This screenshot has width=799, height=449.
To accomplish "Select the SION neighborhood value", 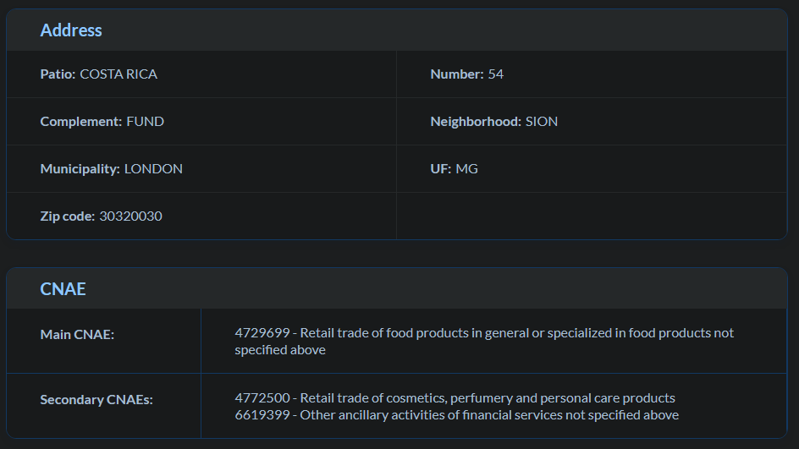I will (x=542, y=122).
